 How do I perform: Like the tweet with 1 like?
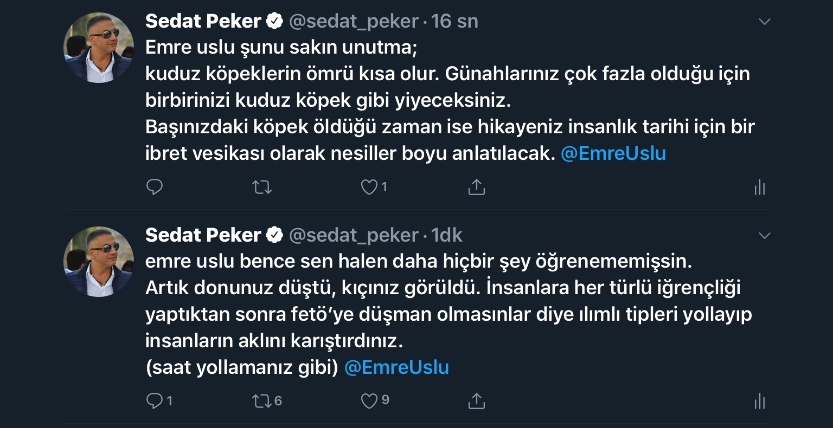tap(369, 187)
